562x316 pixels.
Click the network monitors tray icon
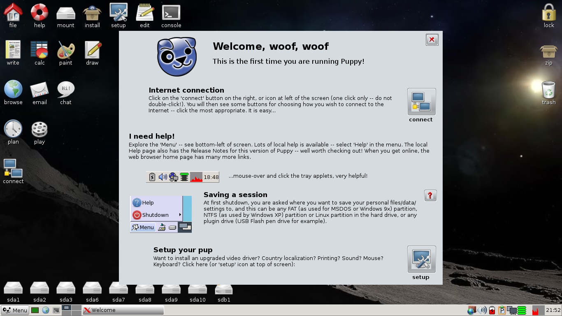coord(512,310)
